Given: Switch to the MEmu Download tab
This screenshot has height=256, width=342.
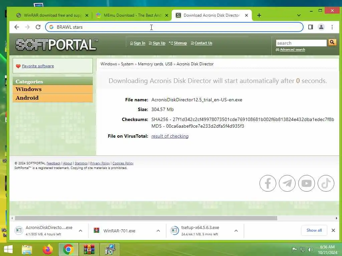Looking at the screenshot, I should (132, 15).
